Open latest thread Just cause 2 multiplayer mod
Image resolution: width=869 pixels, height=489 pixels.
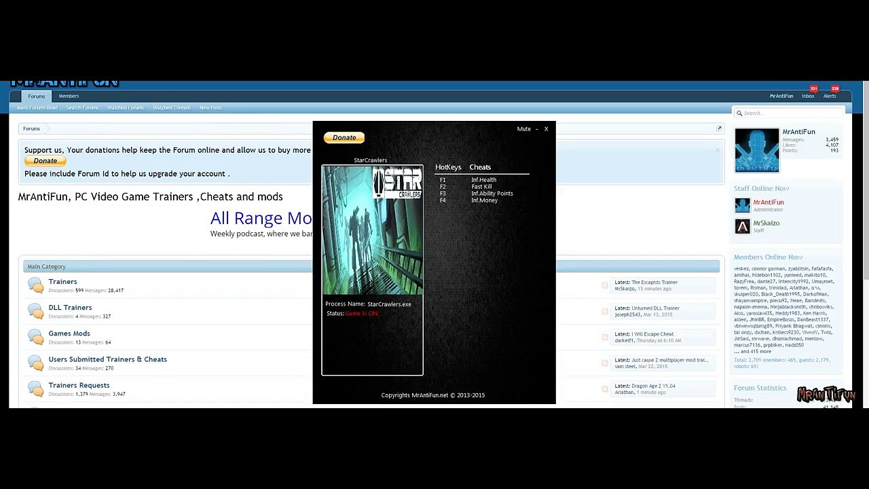coord(669,360)
